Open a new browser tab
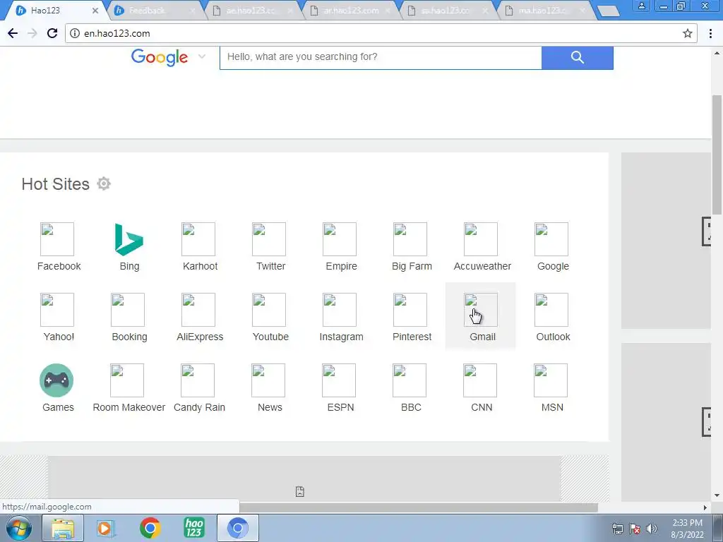This screenshot has width=723, height=542. click(609, 11)
